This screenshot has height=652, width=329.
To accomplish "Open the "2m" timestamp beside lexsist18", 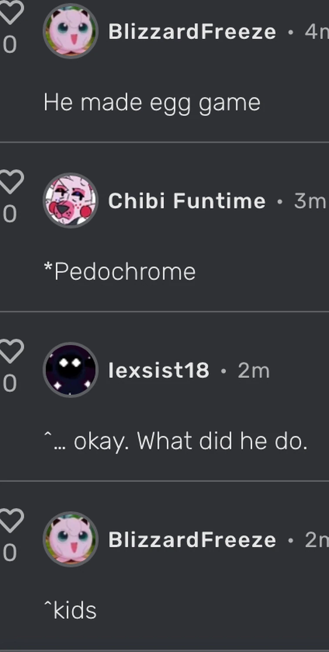I will (253, 371).
